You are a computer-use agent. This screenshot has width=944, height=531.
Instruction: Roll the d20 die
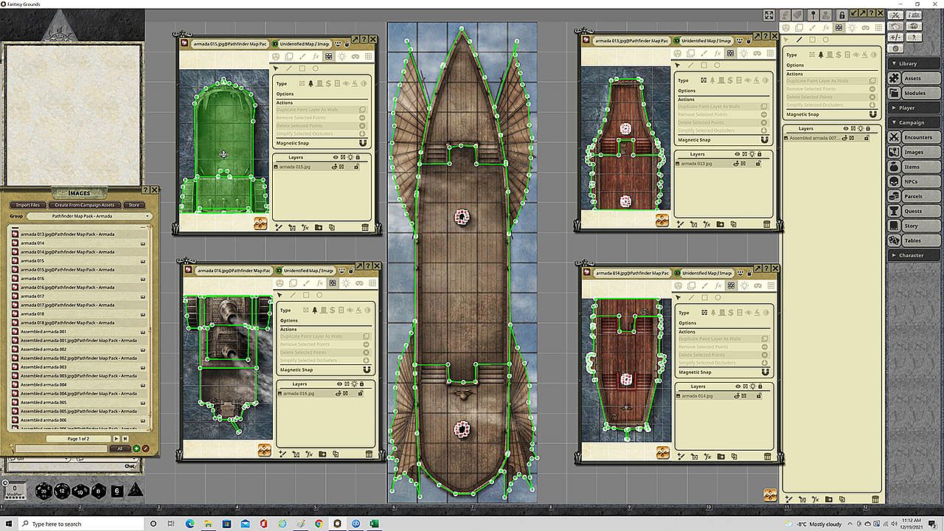click(x=44, y=490)
